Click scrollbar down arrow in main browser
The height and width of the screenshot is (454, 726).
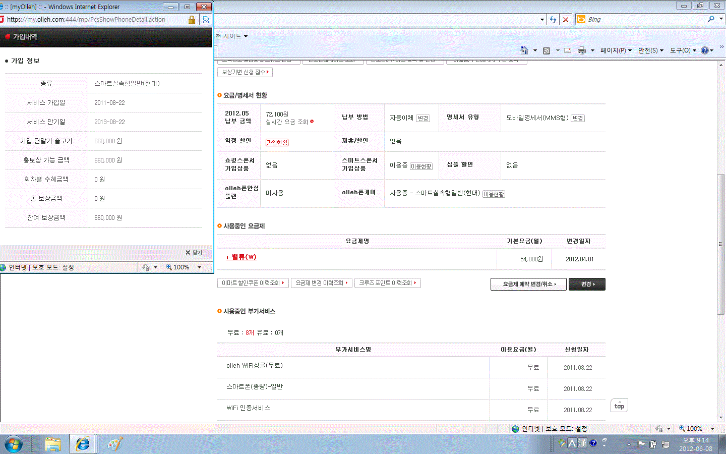721,418
